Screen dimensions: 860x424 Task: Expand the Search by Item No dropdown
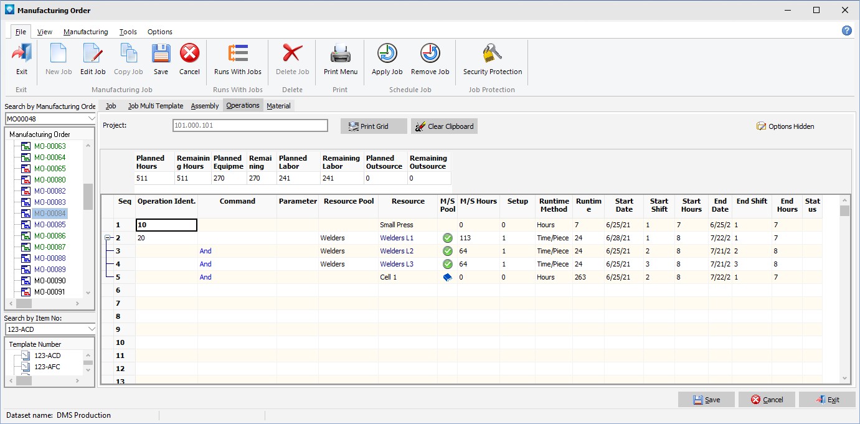coord(92,329)
